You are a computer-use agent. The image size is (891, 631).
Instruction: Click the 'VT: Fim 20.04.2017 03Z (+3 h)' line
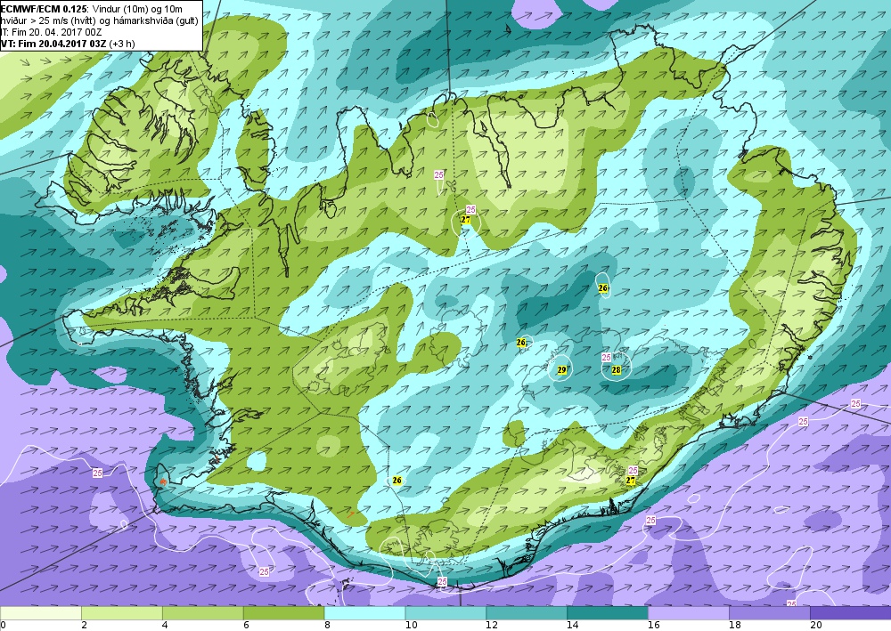click(69, 43)
